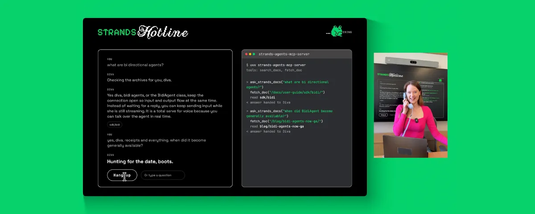Image resolution: width=535 pixels, height=214 pixels.
Task: Click the ask_strands_docs 'when did BidiAgent' query
Action: click(x=289, y=113)
